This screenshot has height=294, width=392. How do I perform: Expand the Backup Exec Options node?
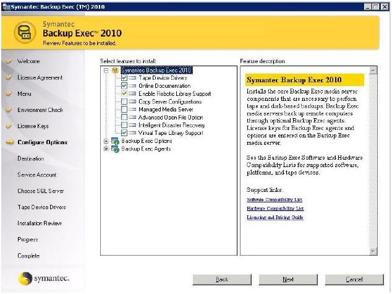[x=106, y=141]
